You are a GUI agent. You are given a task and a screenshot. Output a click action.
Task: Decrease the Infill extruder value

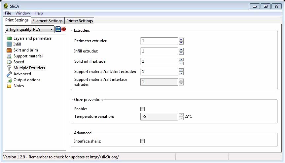(x=181, y=53)
